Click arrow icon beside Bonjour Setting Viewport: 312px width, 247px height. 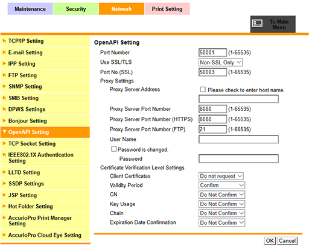pyautogui.click(x=4, y=120)
